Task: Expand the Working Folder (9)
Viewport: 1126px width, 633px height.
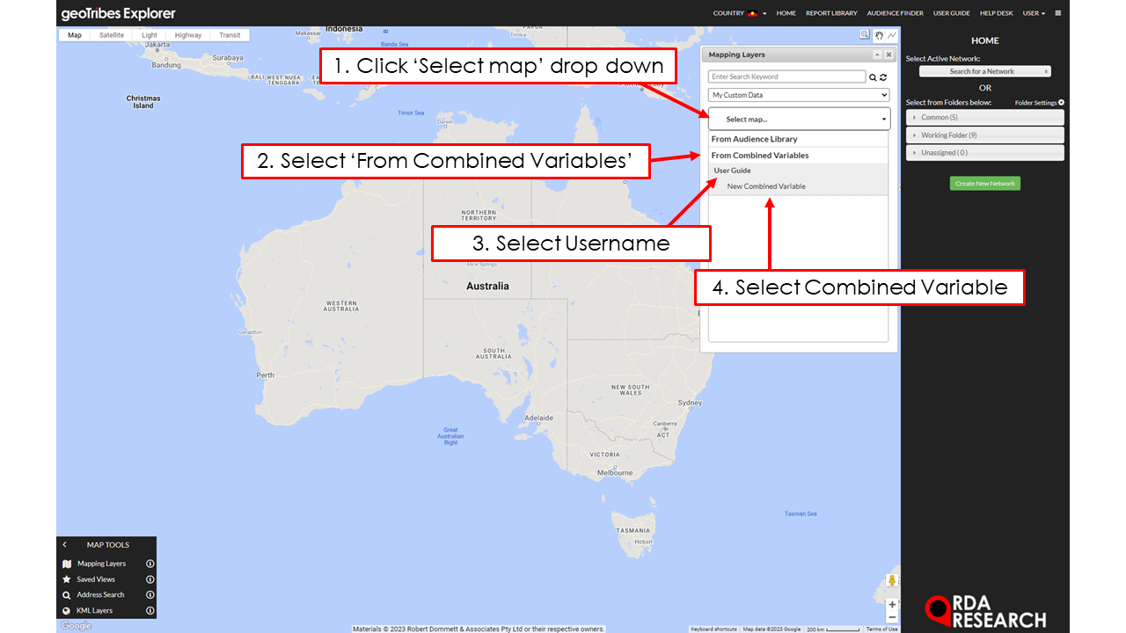Action: tap(985, 135)
